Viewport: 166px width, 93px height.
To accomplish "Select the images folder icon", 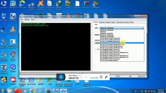I will click(x=68, y=4).
